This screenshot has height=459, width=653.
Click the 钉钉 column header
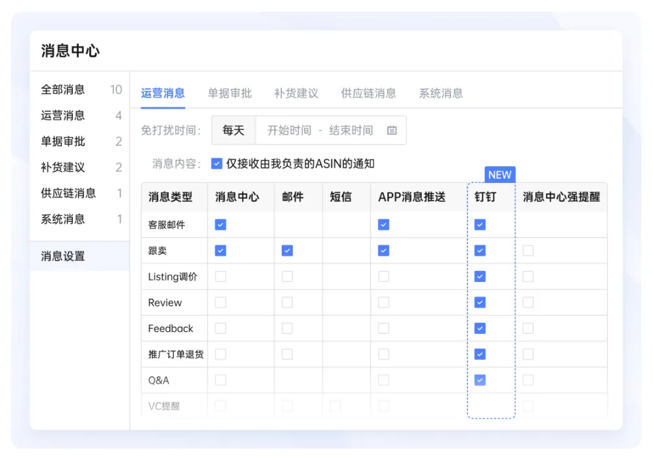point(485,197)
